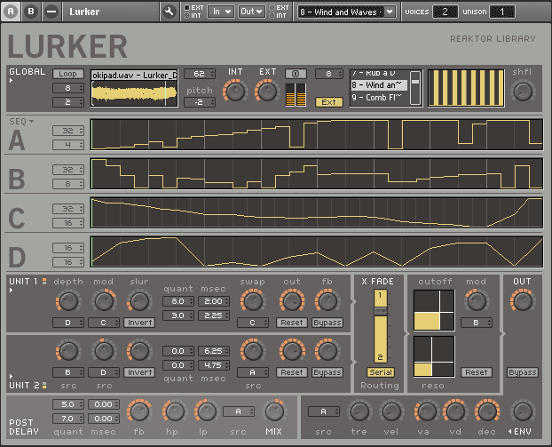The width and height of the screenshot is (552, 447).
Task: Open the Out port dropdown
Action: [x=251, y=12]
